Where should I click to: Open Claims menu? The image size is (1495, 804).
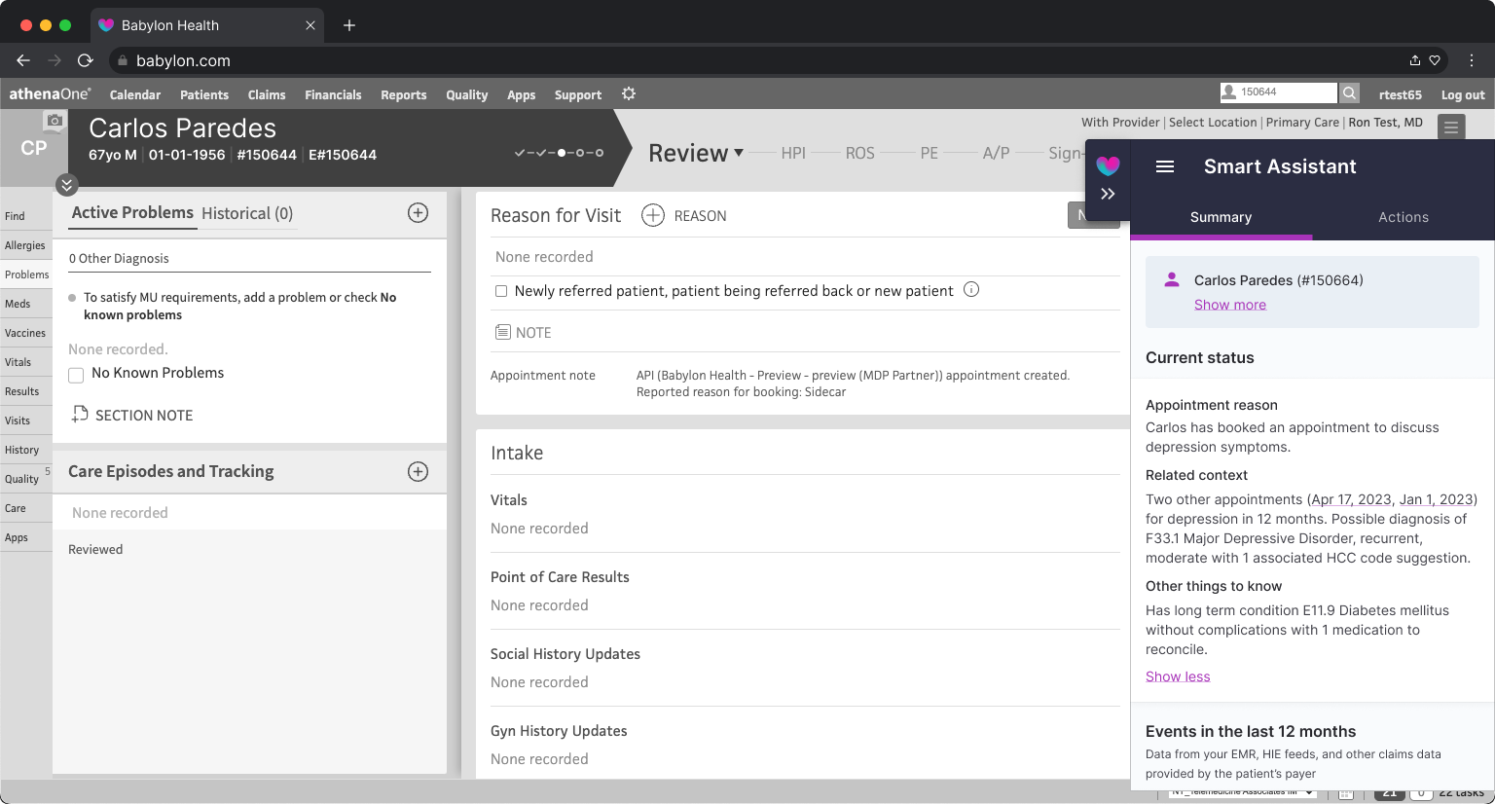pyautogui.click(x=267, y=94)
